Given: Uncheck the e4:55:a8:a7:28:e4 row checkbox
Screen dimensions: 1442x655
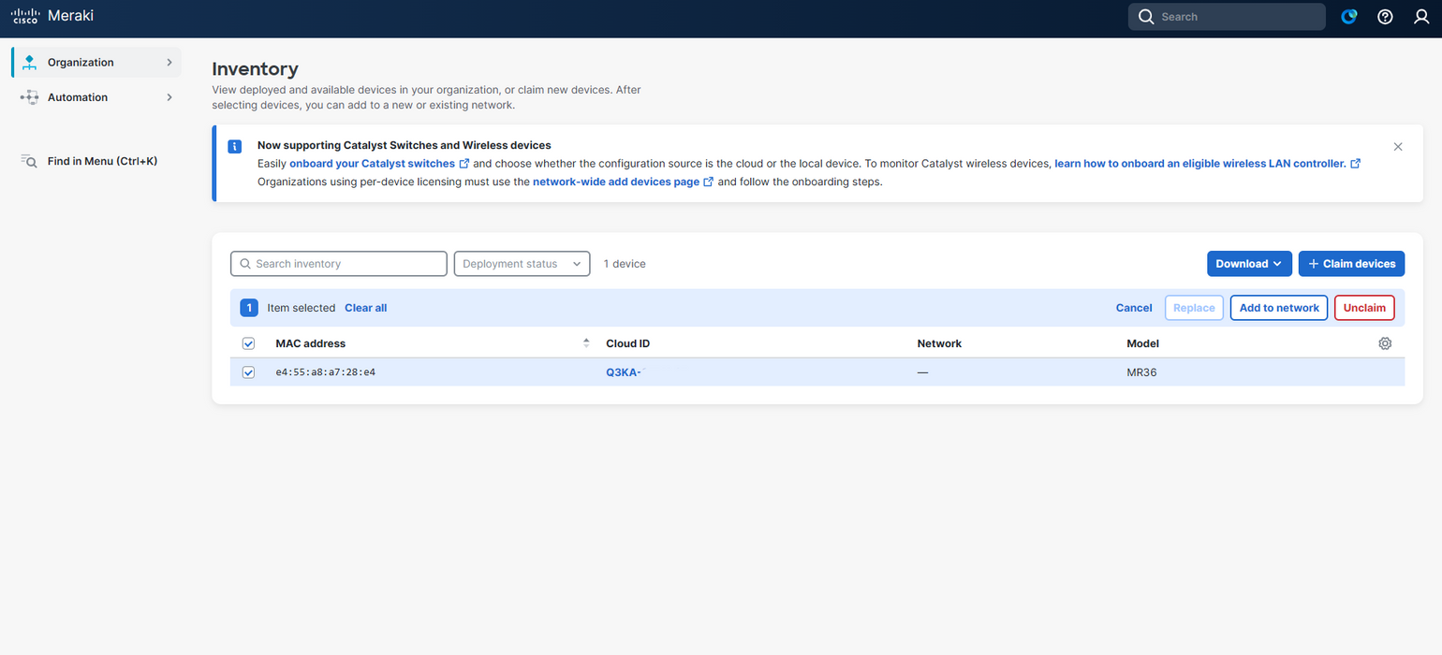Looking at the screenshot, I should pyautogui.click(x=249, y=372).
